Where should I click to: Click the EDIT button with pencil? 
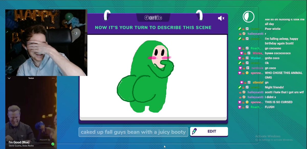[x=209, y=131]
